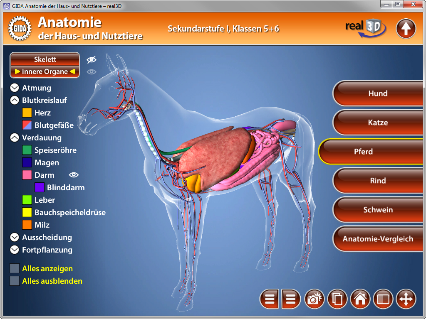The width and height of the screenshot is (426, 319).
Task: Click the overlapping pages copy icon
Action: pos(337,299)
